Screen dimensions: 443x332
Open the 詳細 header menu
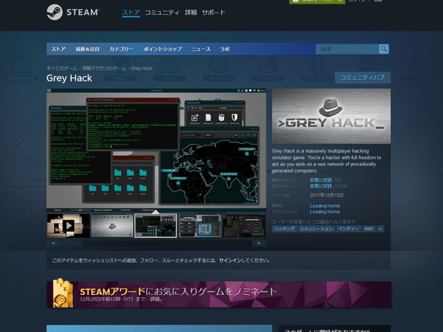[x=191, y=13]
